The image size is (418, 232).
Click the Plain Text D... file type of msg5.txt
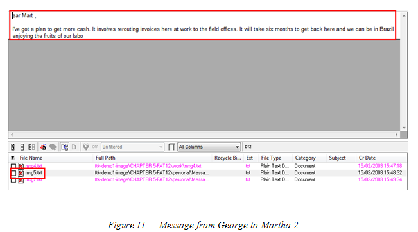point(275,173)
